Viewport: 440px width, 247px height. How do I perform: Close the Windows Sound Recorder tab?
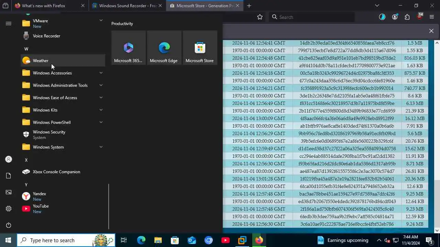pos(160,6)
